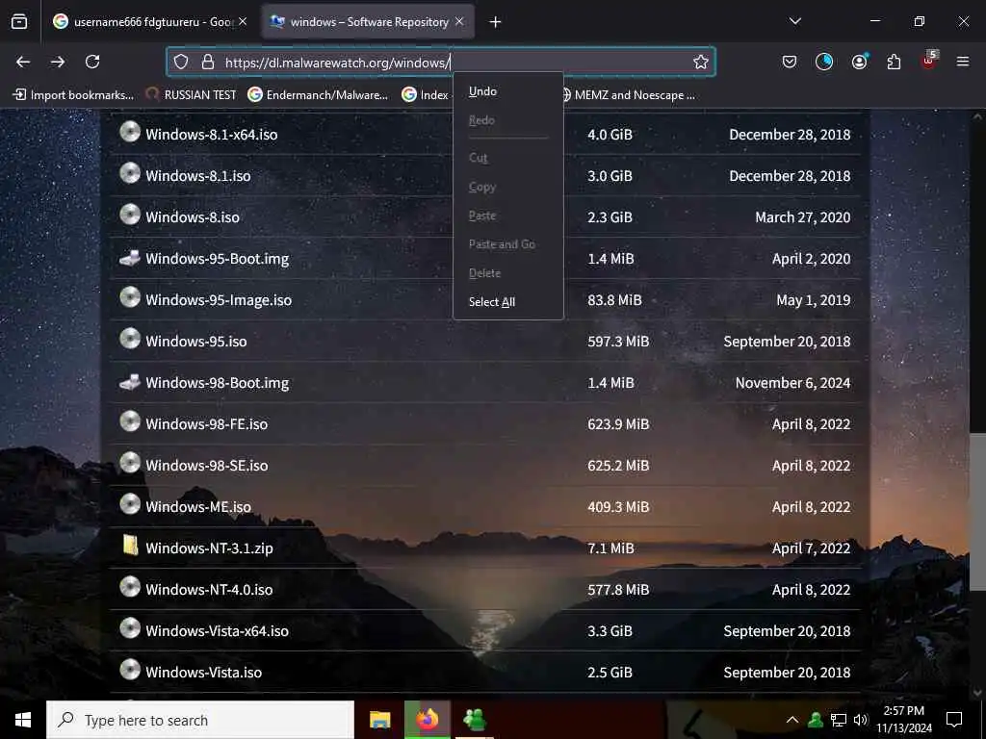
Task: Click the November 6, 2024 date
Action: click(793, 383)
